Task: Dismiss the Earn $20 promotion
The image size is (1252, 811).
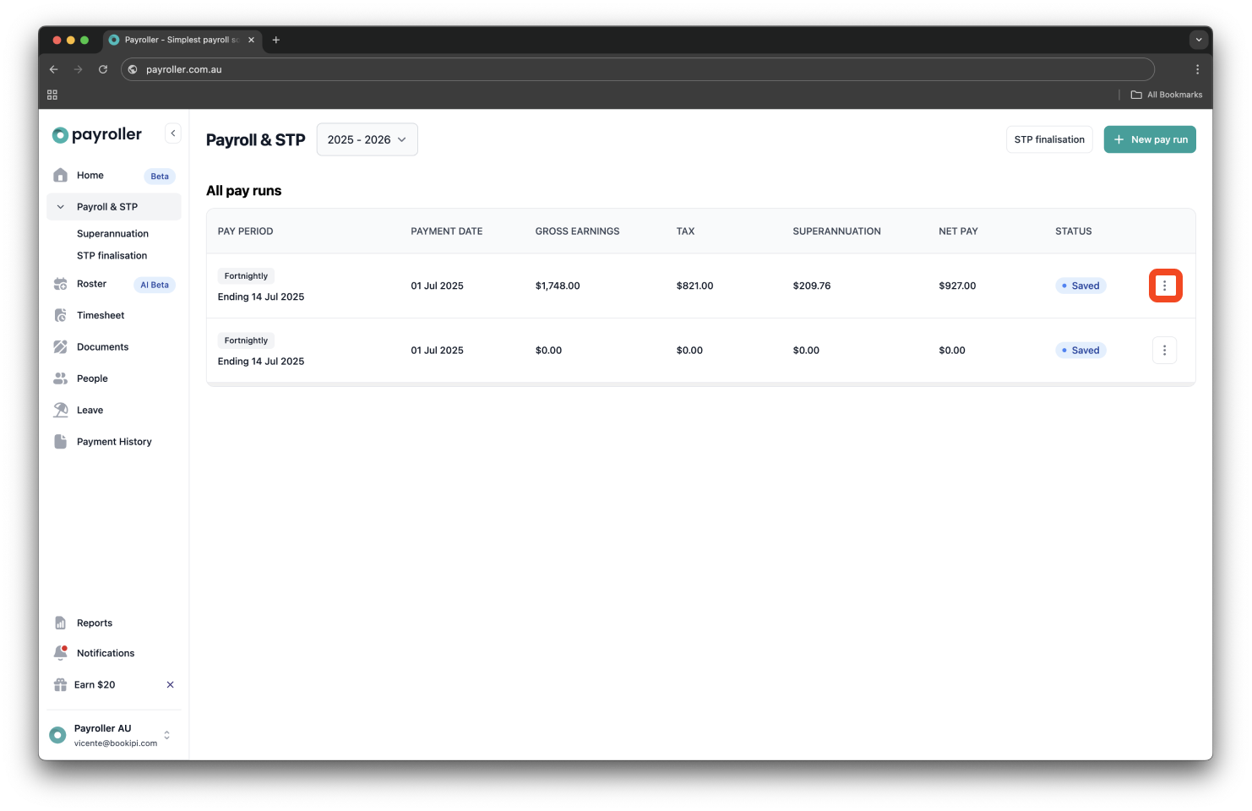Action: pyautogui.click(x=170, y=685)
